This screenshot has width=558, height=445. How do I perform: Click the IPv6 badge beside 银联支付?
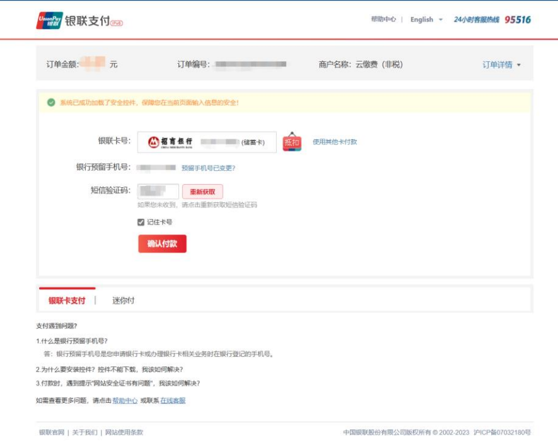click(x=117, y=23)
